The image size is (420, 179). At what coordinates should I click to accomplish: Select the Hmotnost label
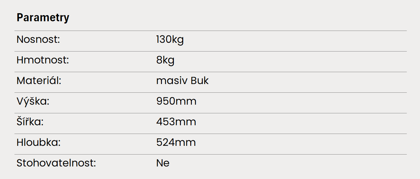(43, 60)
